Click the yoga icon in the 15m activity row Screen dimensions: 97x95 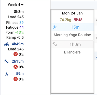tap(55, 27)
